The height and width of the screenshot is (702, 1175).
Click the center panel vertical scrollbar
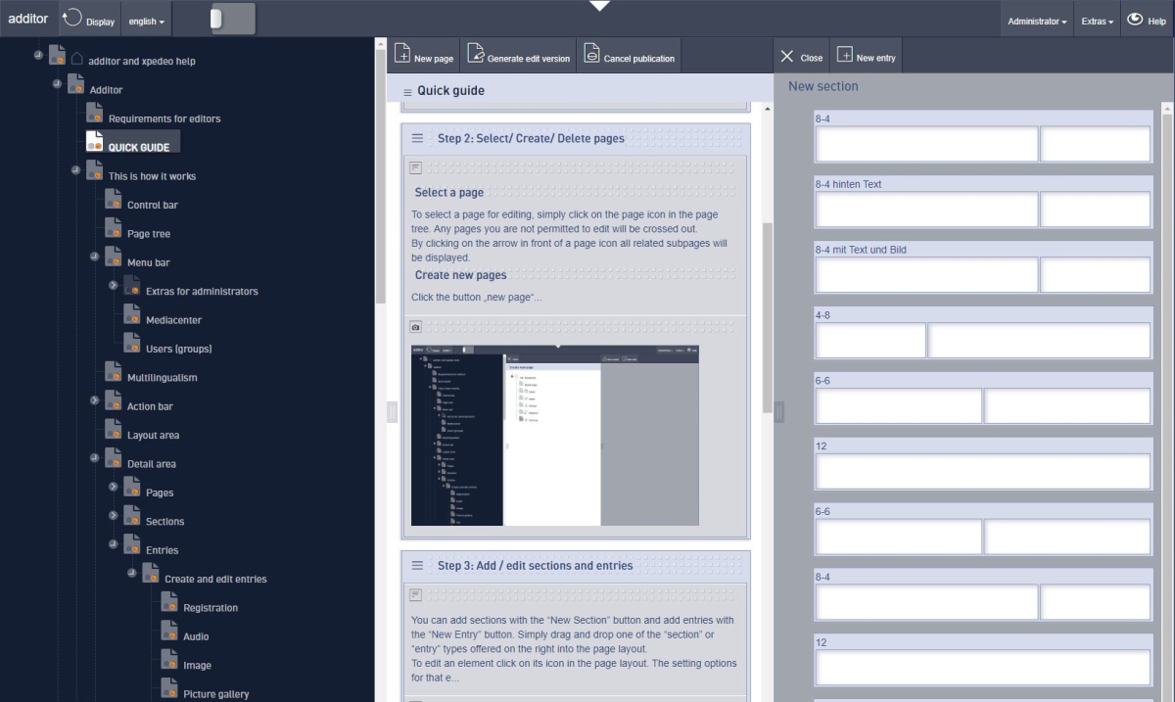(x=768, y=313)
